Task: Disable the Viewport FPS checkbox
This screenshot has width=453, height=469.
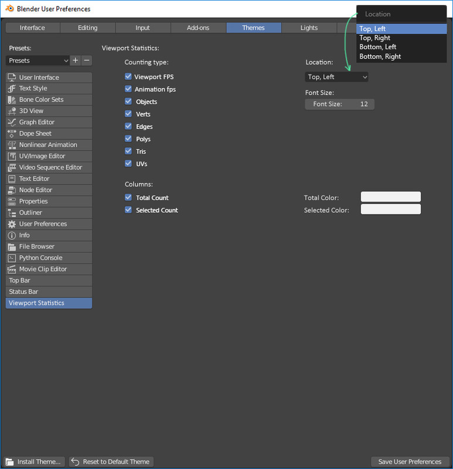Action: (128, 77)
